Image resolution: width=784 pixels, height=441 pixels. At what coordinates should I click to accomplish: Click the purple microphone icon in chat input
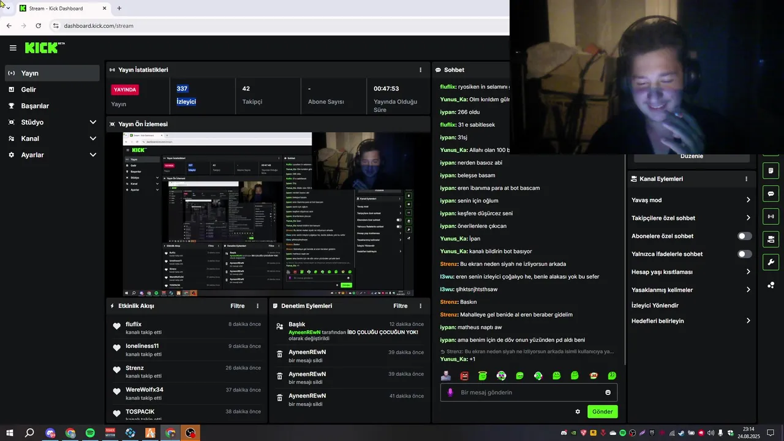tap(450, 393)
